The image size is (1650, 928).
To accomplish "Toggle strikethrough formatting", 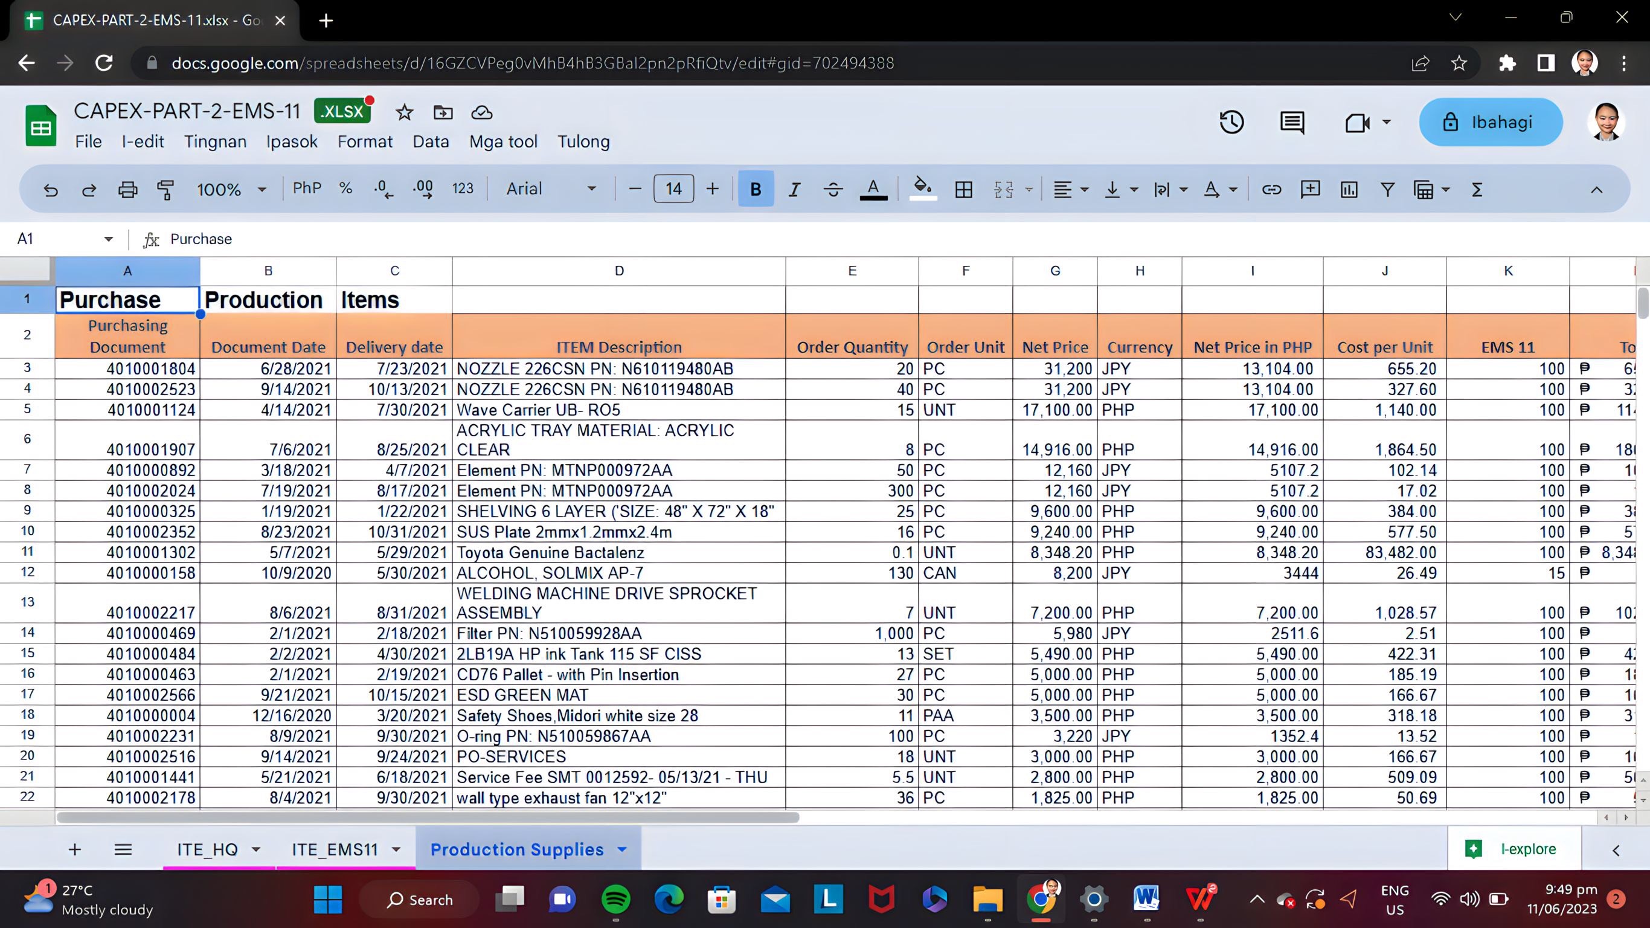I will tap(833, 189).
